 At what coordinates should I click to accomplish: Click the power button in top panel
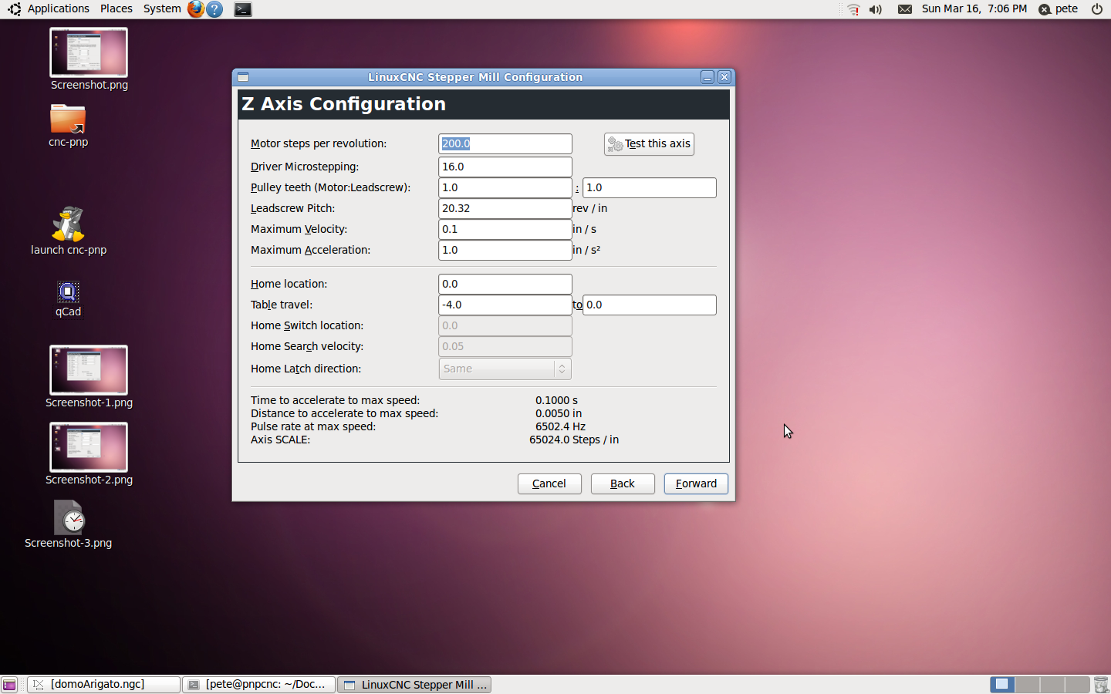(1097, 9)
